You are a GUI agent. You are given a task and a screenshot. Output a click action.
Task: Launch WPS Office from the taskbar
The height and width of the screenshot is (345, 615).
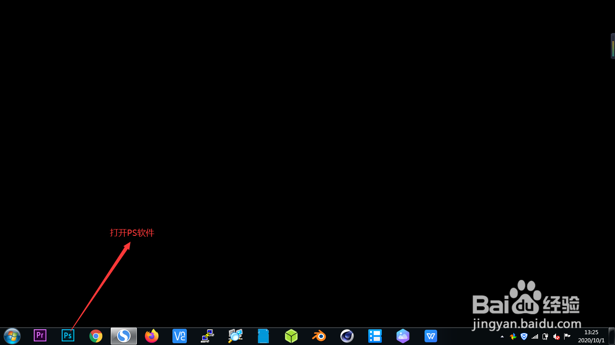[x=431, y=336]
